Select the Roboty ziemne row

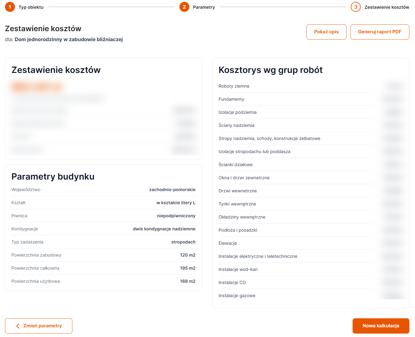click(x=310, y=86)
